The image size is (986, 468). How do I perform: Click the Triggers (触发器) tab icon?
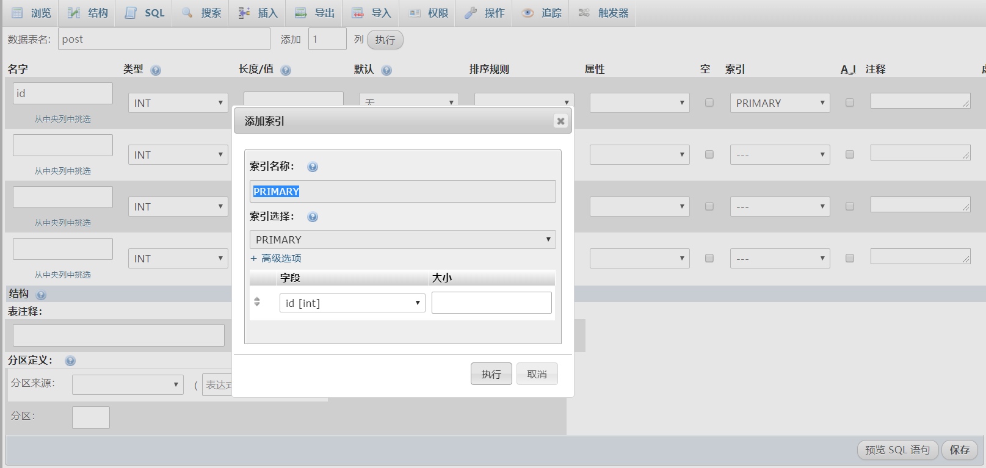click(x=584, y=13)
